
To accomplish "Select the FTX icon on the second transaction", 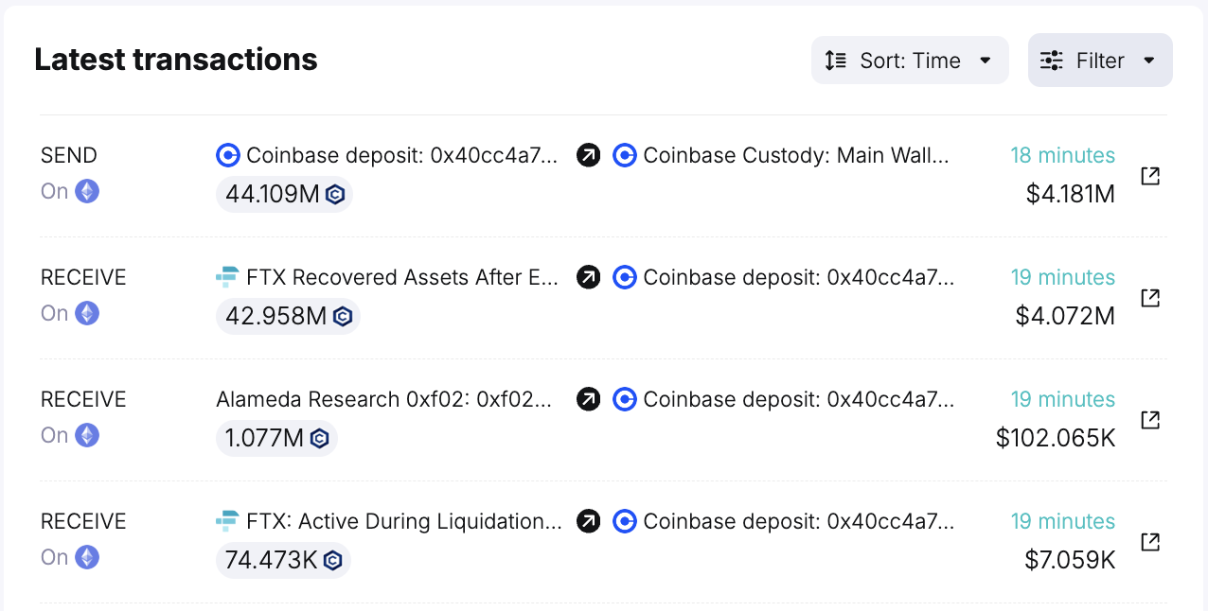I will click(227, 277).
